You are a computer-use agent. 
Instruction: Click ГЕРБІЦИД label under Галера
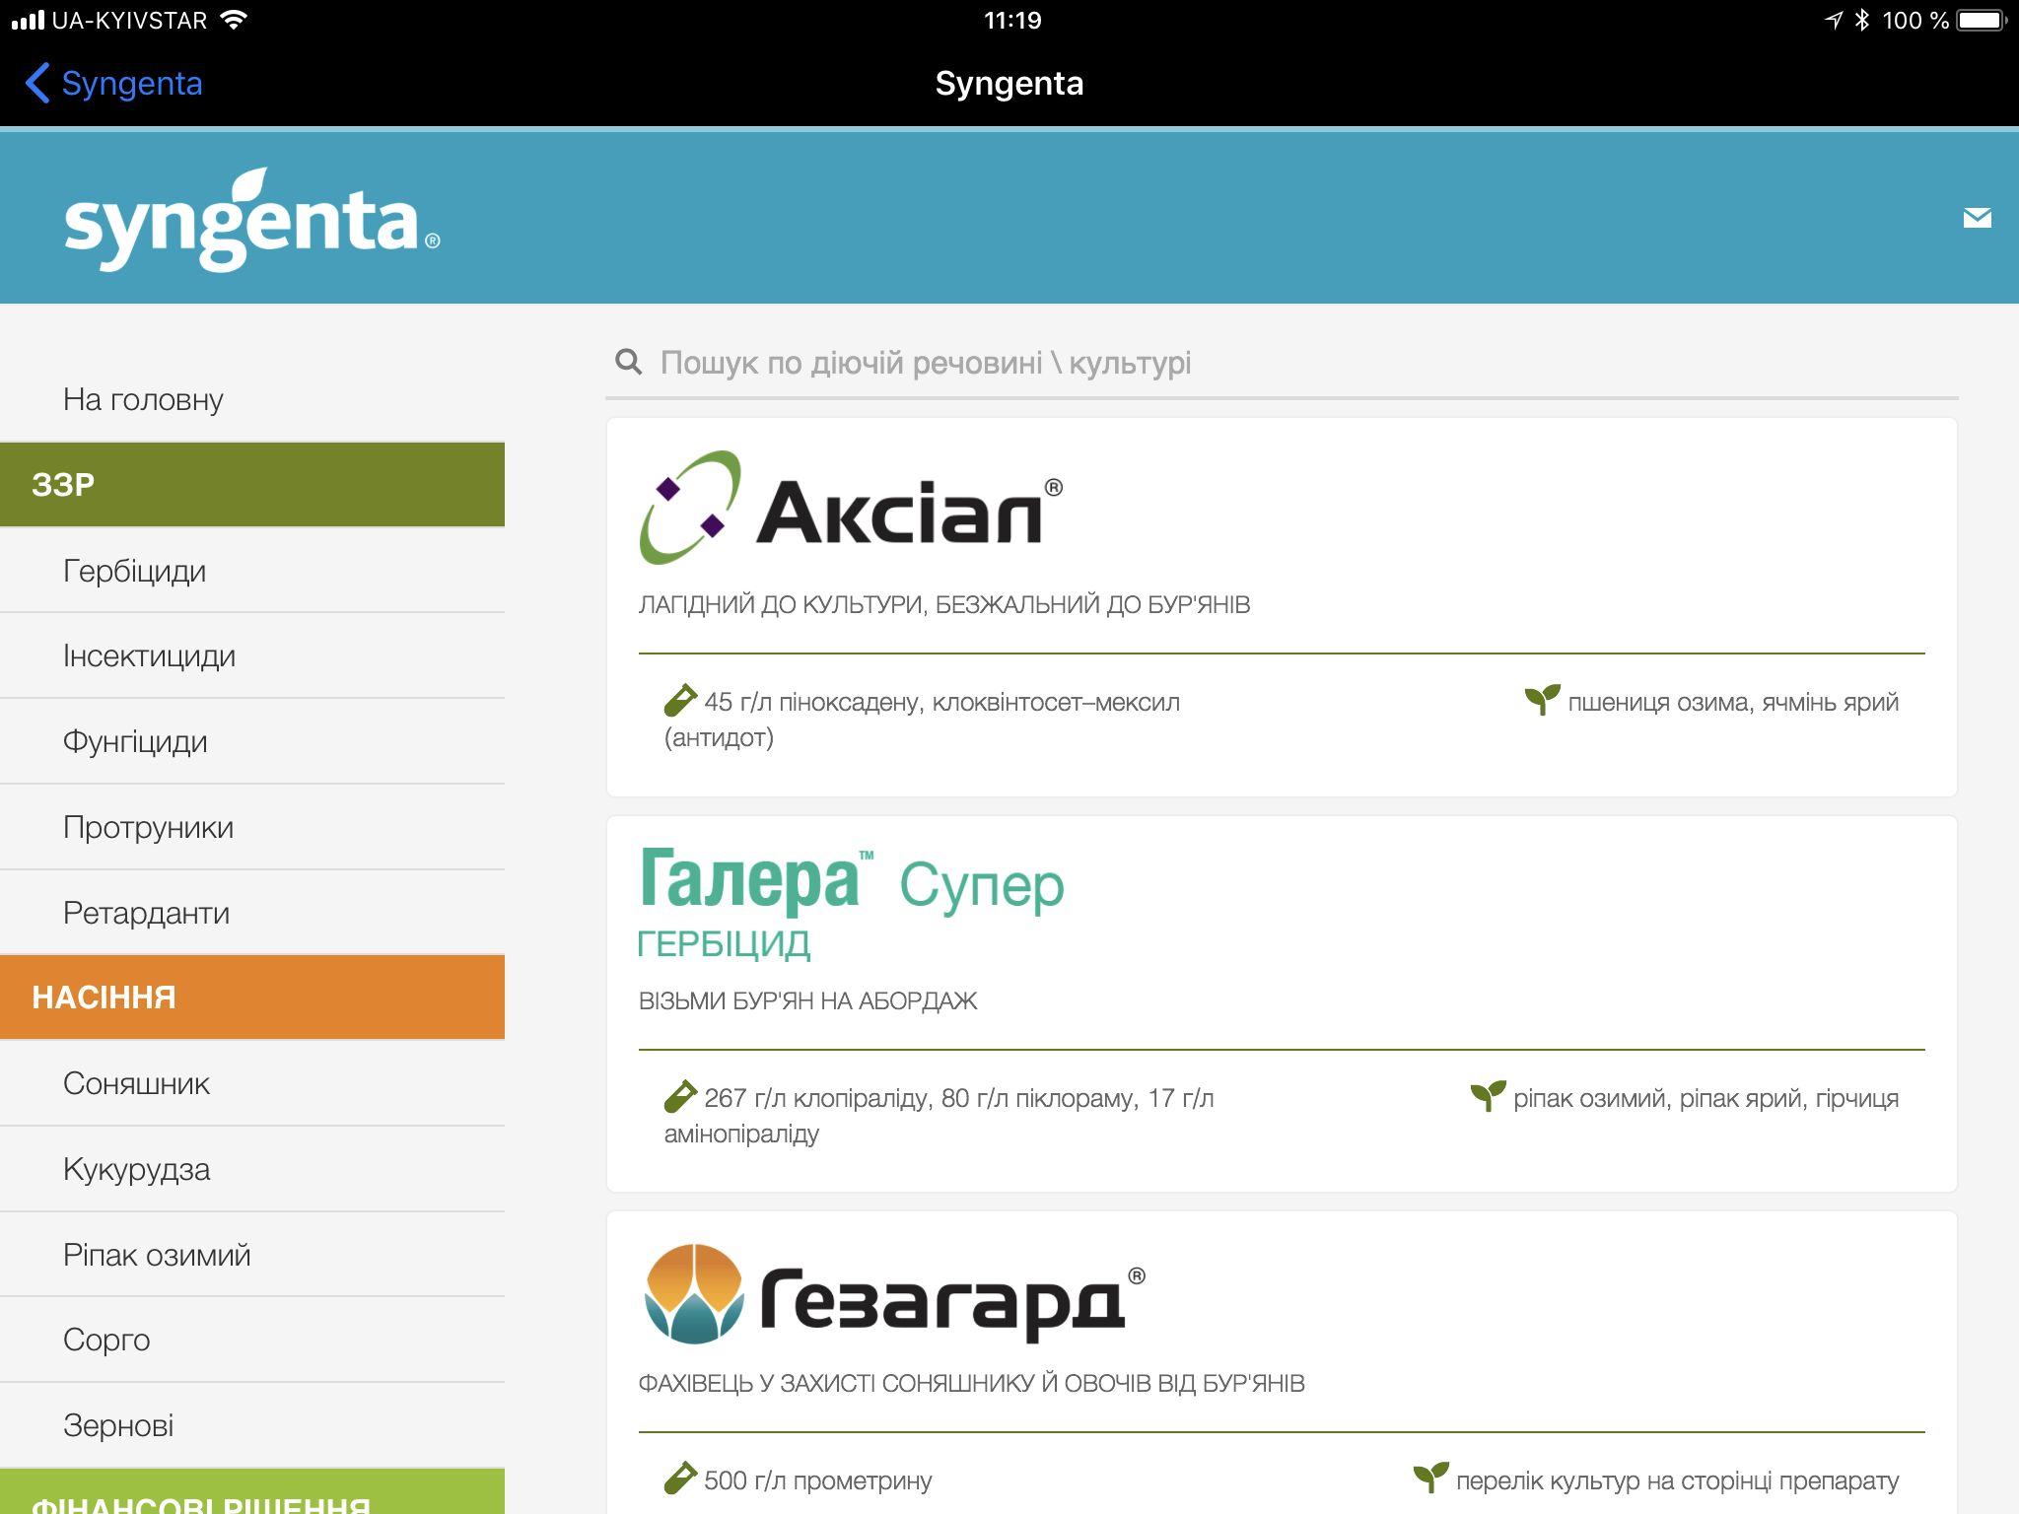coord(724,944)
